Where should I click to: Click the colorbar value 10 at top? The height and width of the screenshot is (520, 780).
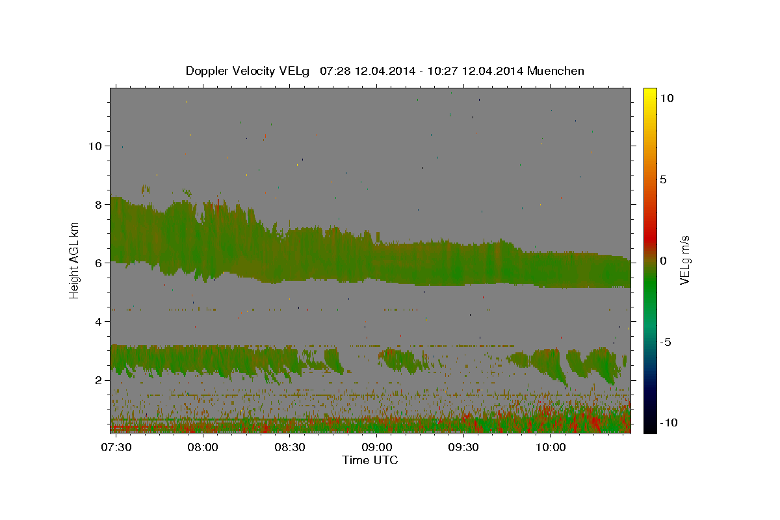pos(666,98)
